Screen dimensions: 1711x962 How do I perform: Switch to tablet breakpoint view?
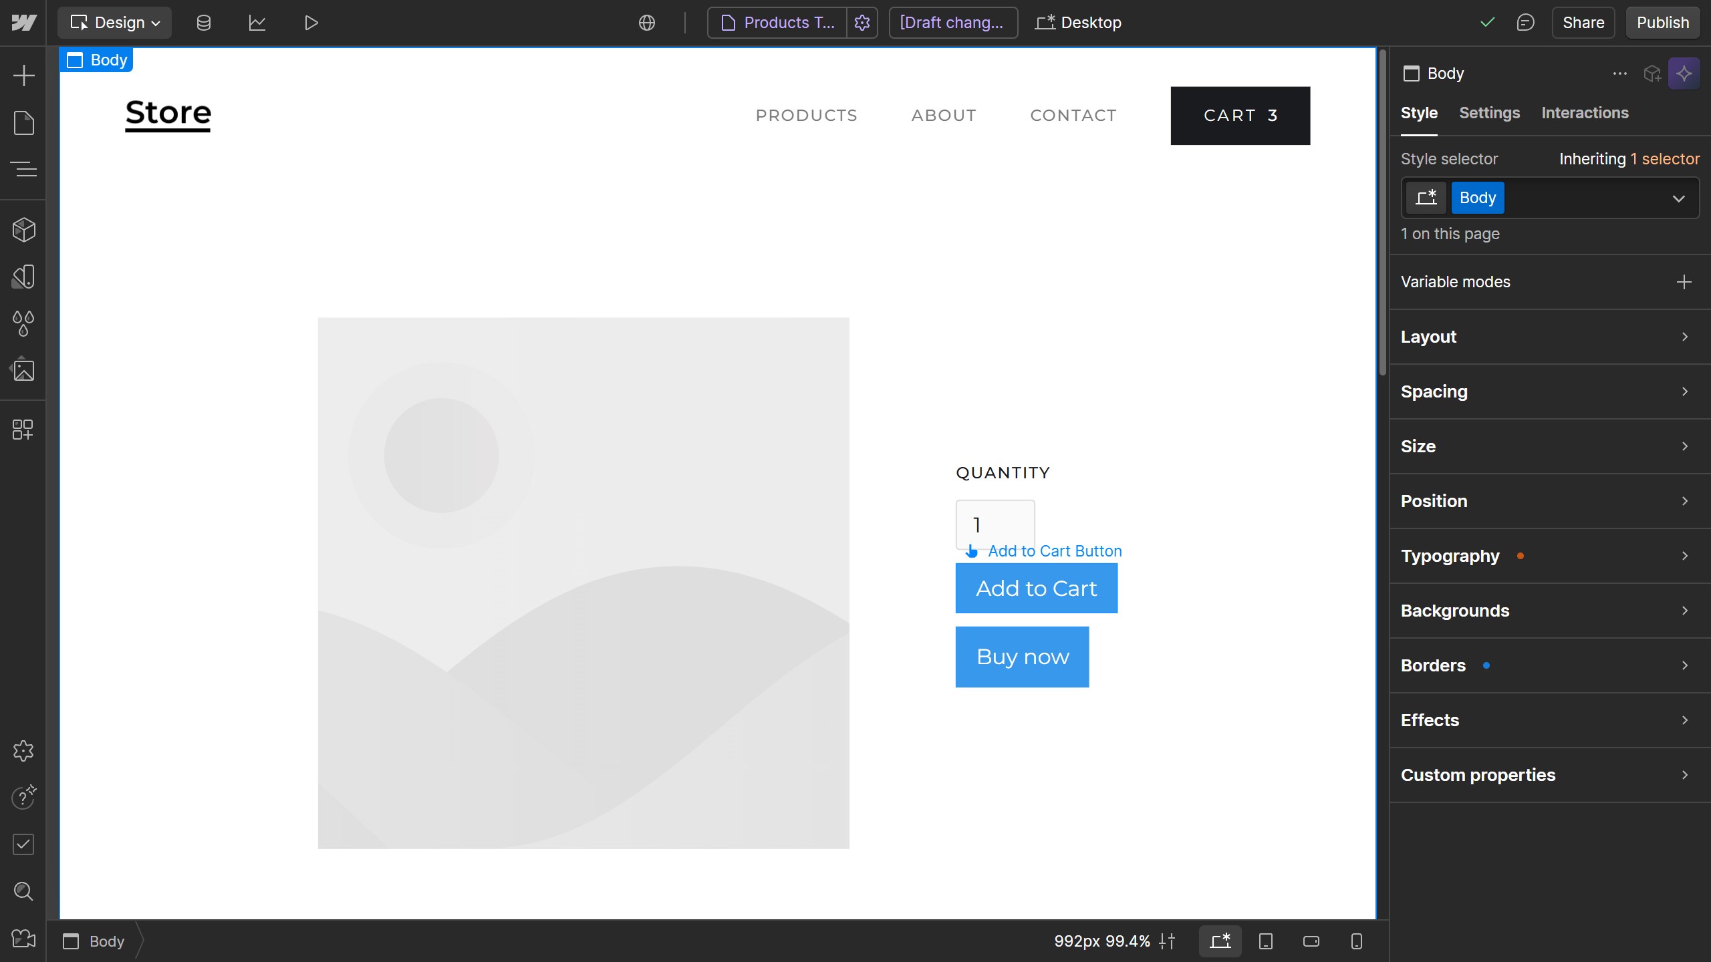1266,941
